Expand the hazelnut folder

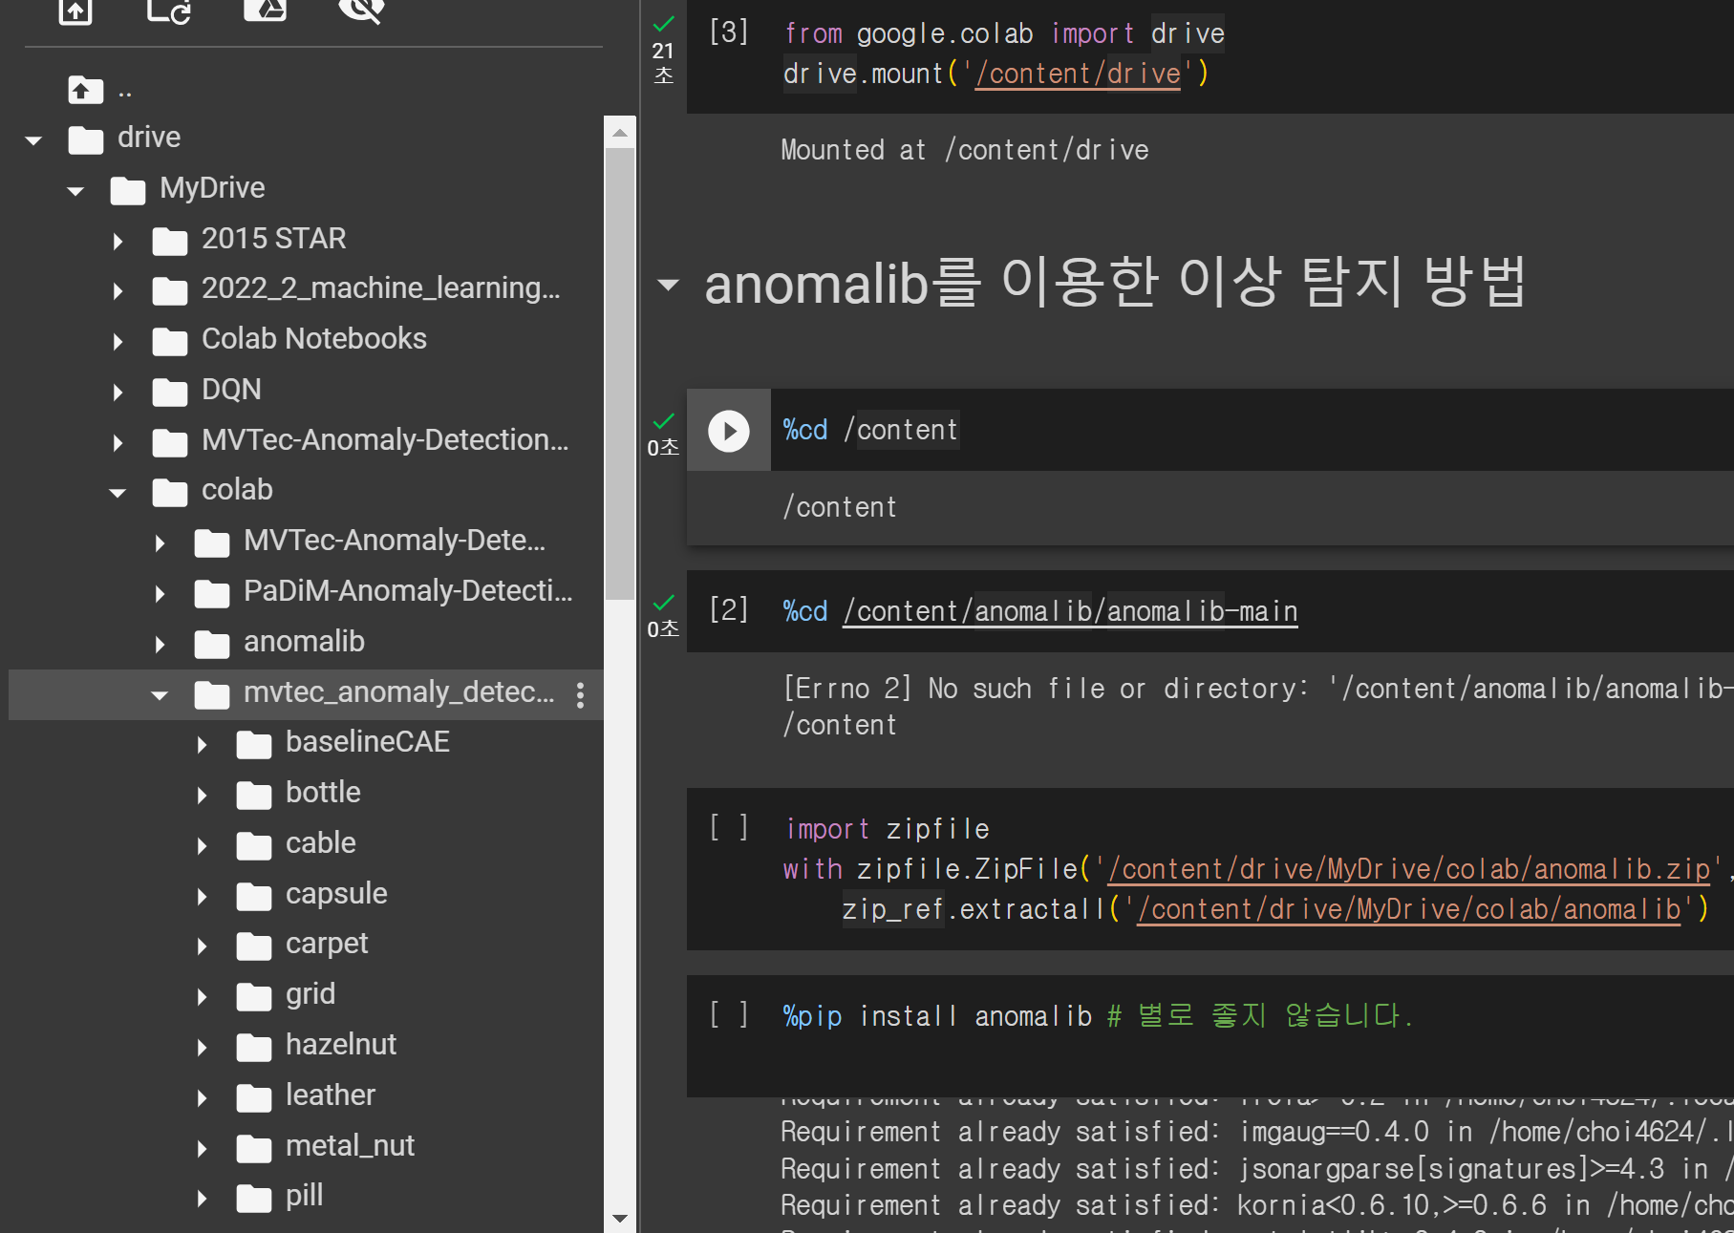coord(202,1048)
